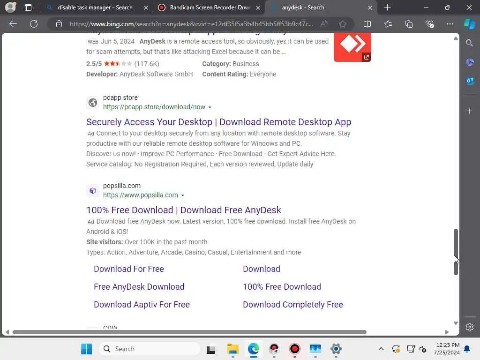Follow the Free AnyDesk Download sitelink
This screenshot has height=360, width=480.
(x=139, y=286)
